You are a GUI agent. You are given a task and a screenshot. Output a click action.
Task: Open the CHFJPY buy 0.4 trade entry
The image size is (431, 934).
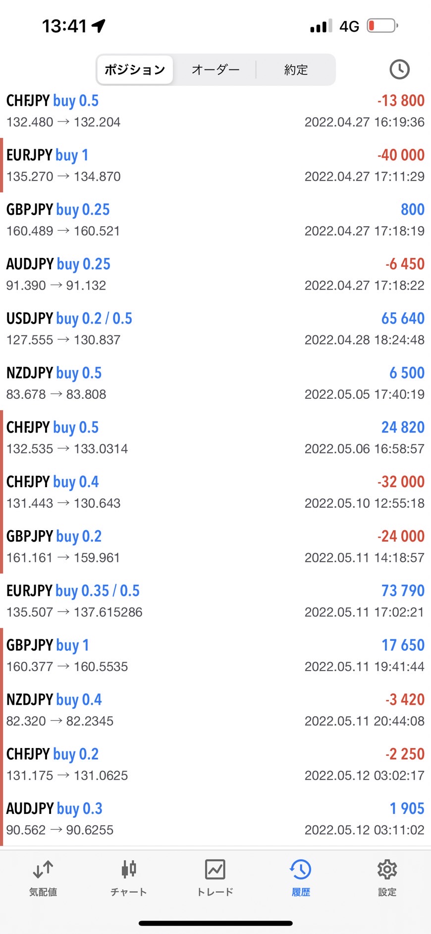215,492
